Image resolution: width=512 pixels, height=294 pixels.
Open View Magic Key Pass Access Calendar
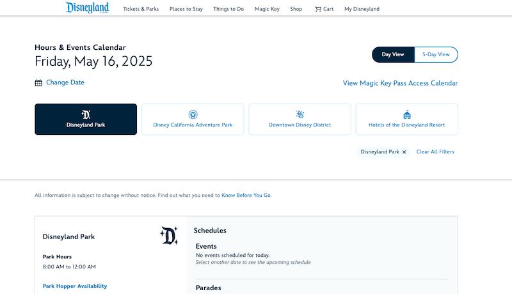(401, 83)
